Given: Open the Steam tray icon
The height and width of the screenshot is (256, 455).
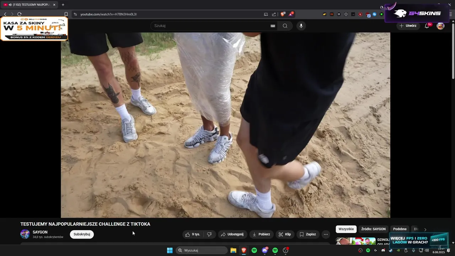Looking at the screenshot, I should [391, 250].
